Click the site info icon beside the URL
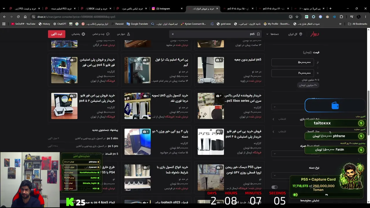The width and height of the screenshot is (370, 208). coord(34,17)
